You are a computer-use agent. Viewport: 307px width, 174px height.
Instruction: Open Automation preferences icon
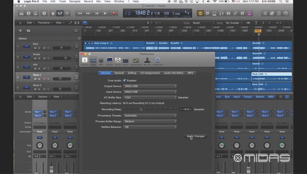click(x=136, y=61)
